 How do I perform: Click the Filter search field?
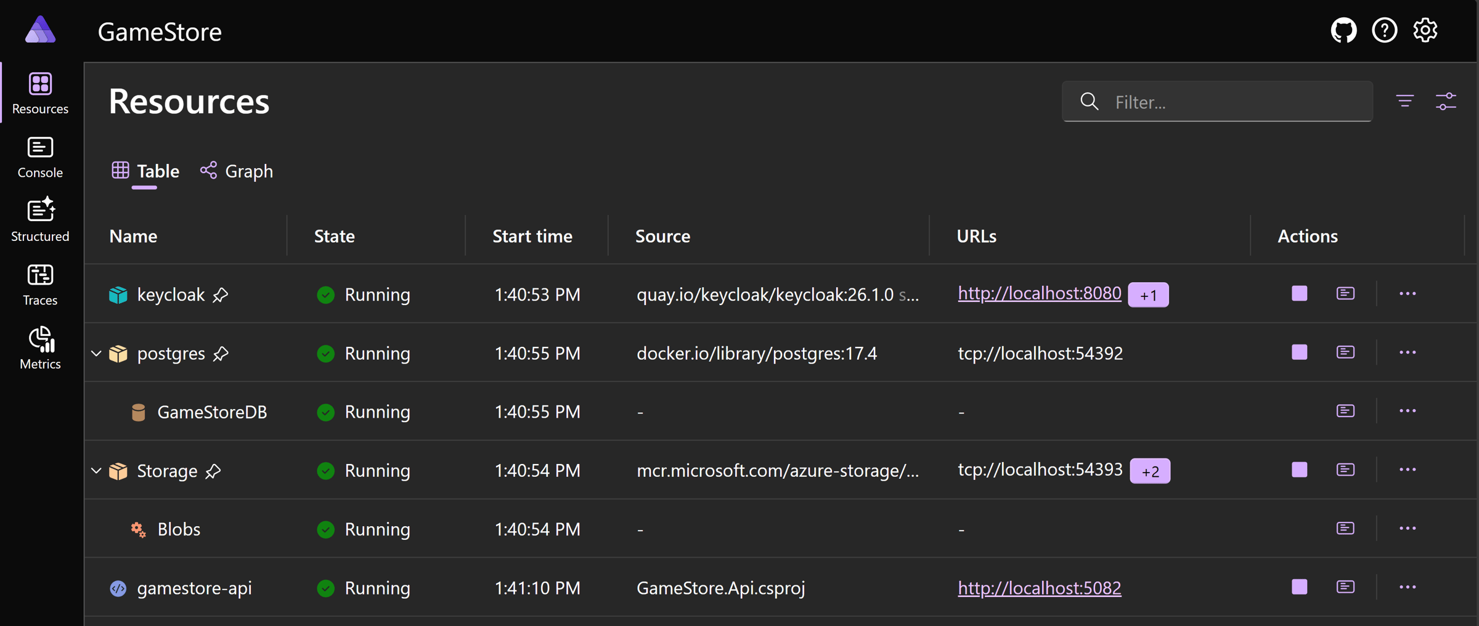[1217, 102]
